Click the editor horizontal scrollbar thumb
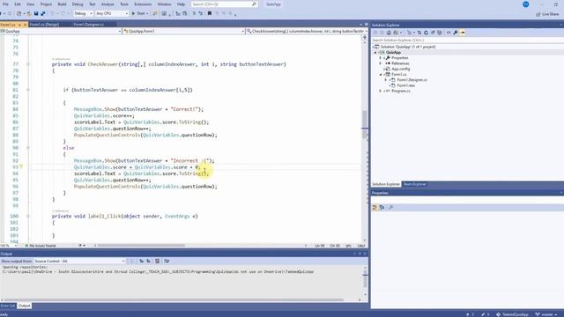564x317 pixels. click(141, 246)
